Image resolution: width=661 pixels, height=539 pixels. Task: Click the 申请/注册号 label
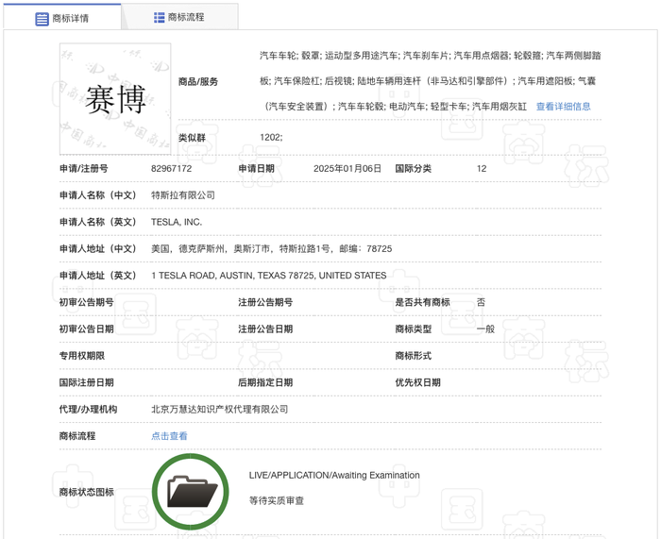pyautogui.click(x=83, y=169)
